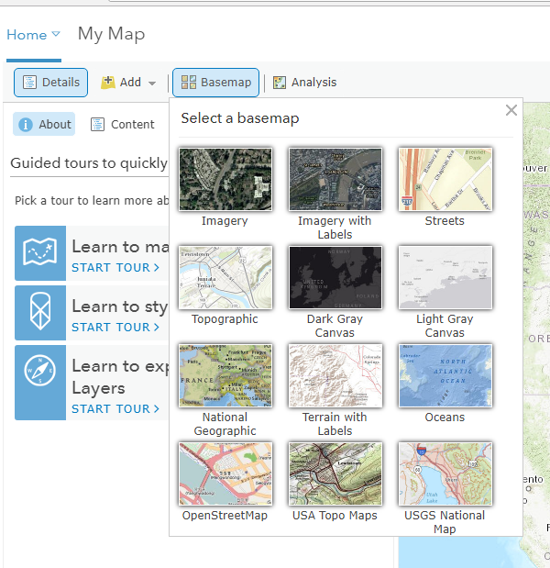Apply the OpenStreetMap basemap thumbnail
The image size is (550, 568).
point(225,473)
